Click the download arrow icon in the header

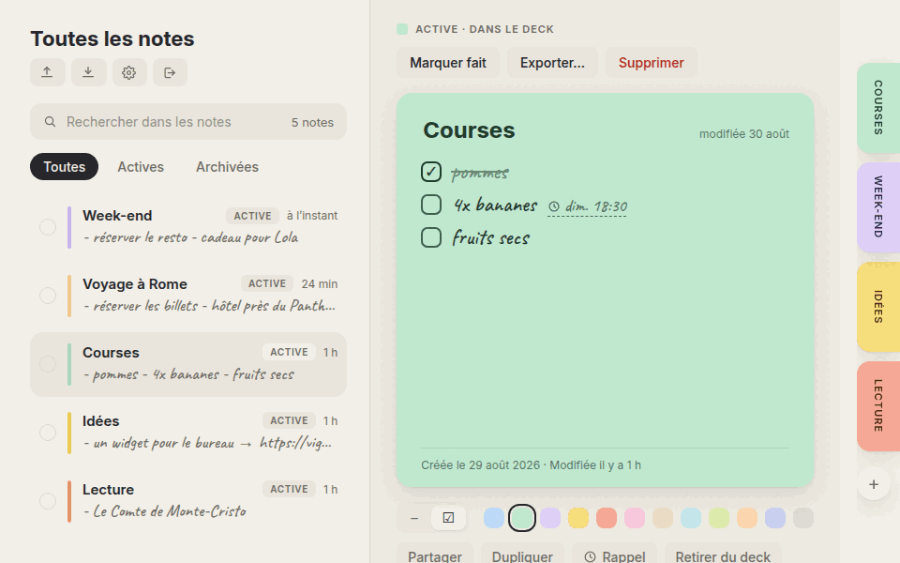(x=88, y=72)
